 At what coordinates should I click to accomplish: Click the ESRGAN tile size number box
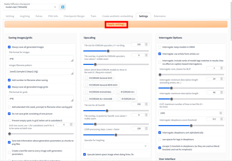(x=140, y=44)
